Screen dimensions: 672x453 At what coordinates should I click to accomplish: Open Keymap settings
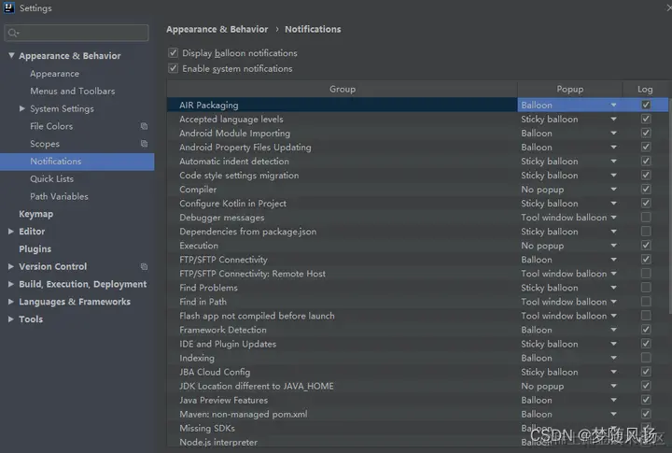(x=36, y=214)
